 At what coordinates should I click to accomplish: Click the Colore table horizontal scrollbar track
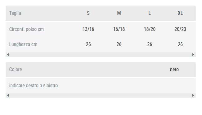(x=101, y=95)
